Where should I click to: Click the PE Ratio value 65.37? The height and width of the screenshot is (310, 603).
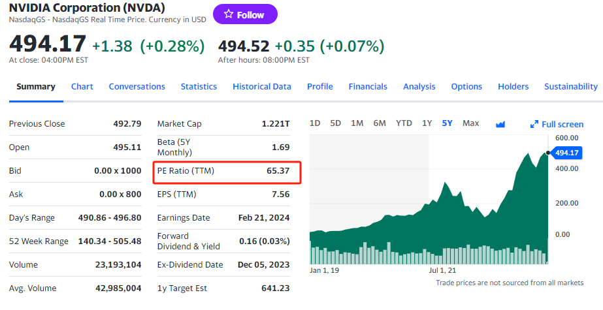point(278,170)
